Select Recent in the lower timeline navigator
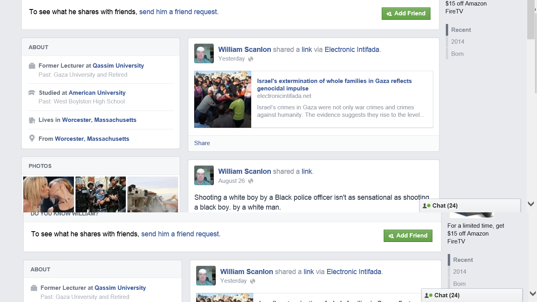The width and height of the screenshot is (537, 302). pos(463,260)
